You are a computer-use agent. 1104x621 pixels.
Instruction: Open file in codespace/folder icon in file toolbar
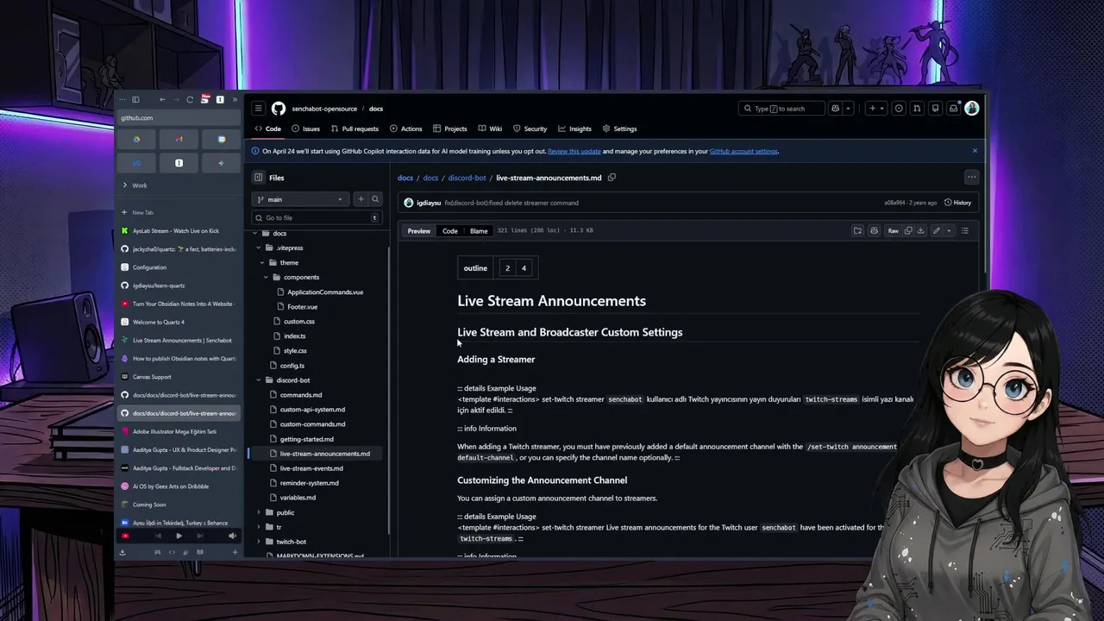click(857, 230)
